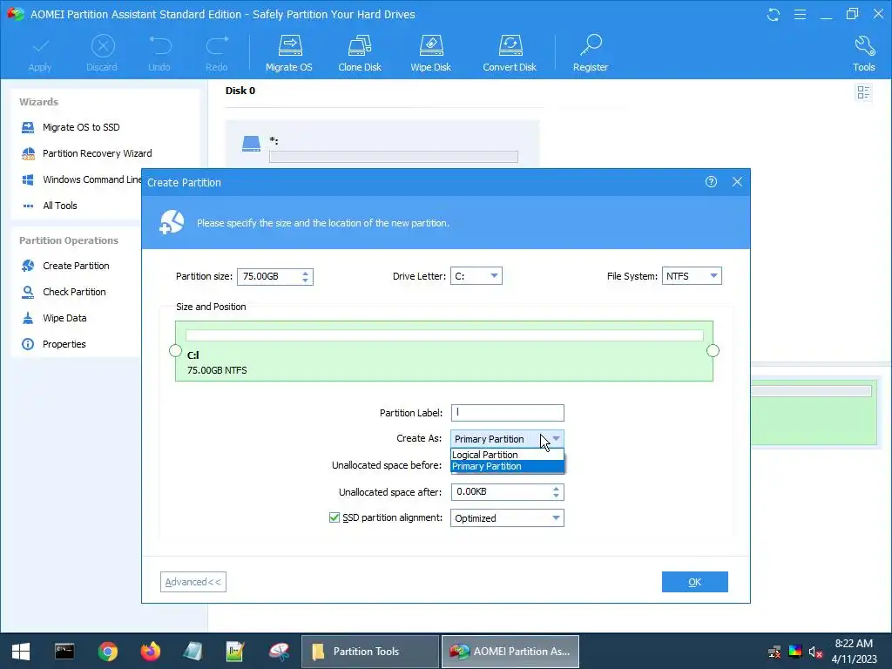Confirm with the OK button

pos(694,581)
